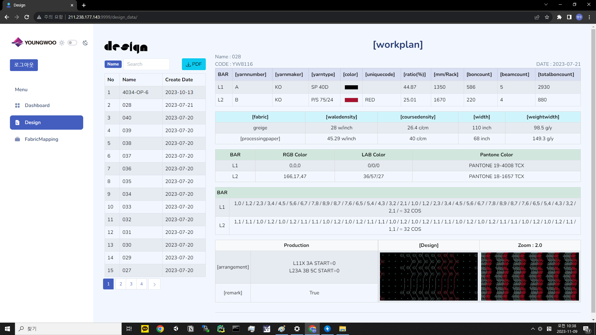Select design row 4034-OP-6
This screenshot has width=596, height=335.
coord(135,92)
